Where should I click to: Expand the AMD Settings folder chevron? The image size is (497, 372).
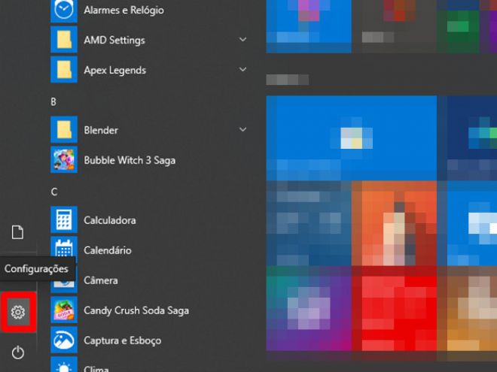point(242,40)
